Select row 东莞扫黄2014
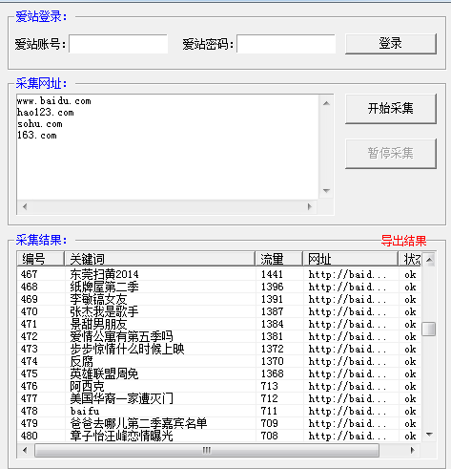 219,274
